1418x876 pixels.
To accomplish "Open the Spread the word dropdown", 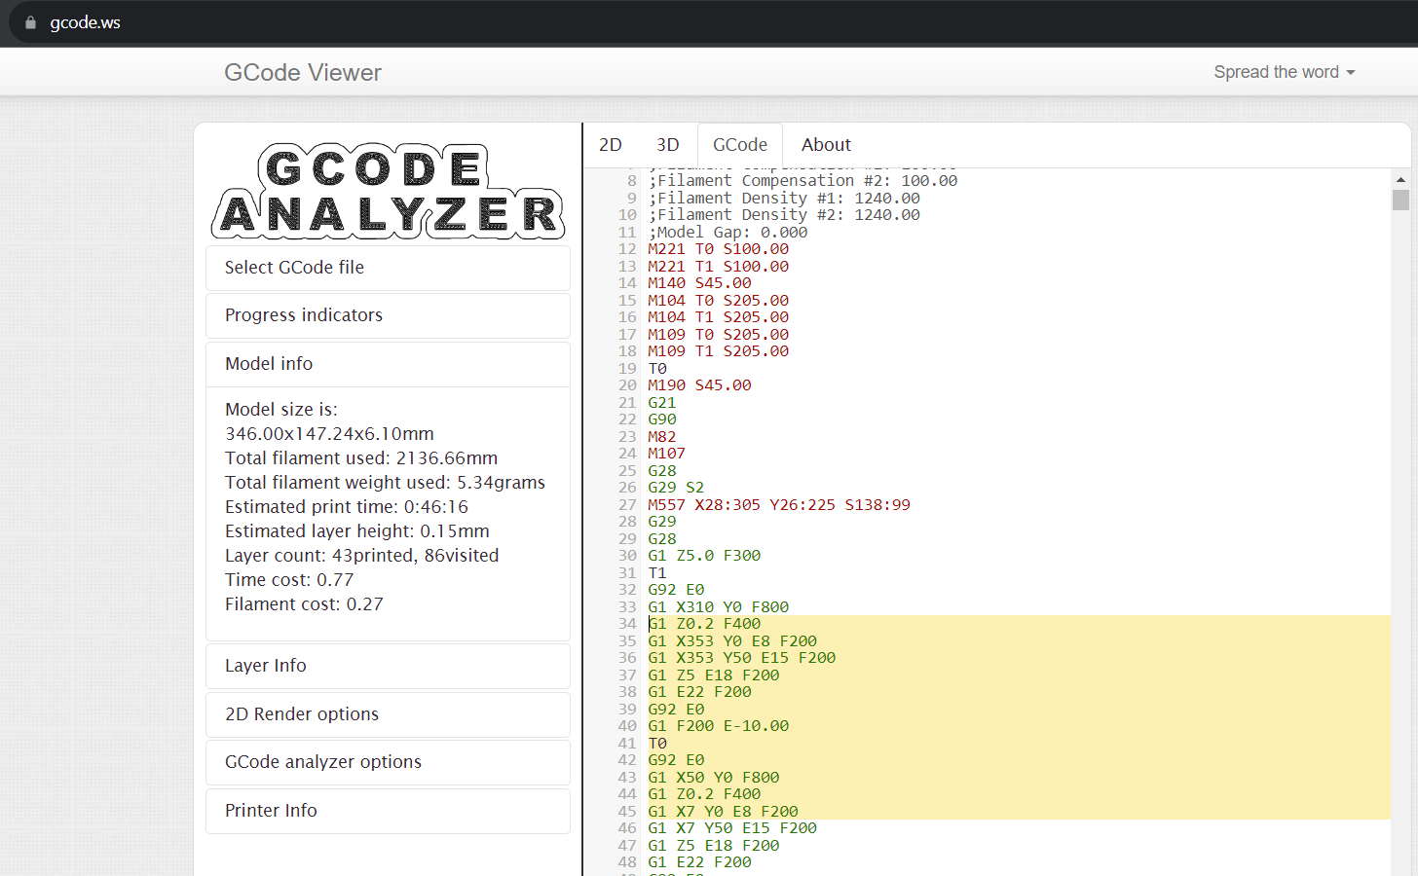I will coord(1284,72).
